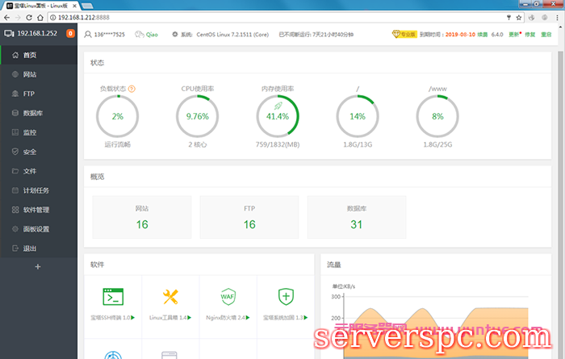
Task: Click the 修复 repair link
Action: tap(530, 35)
